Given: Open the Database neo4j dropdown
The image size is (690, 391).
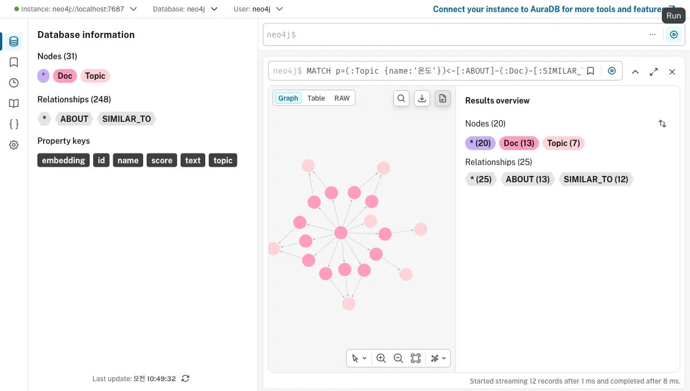Looking at the screenshot, I should click(186, 9).
